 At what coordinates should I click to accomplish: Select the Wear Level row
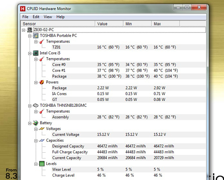129,169
